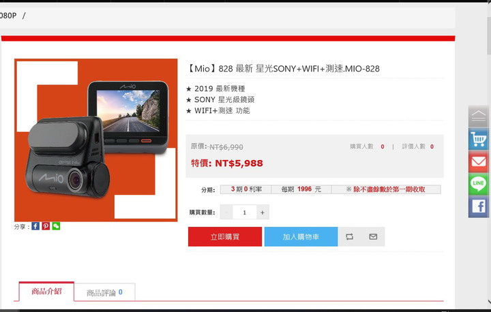Click 加入購物車 add to cart button

coord(301,236)
